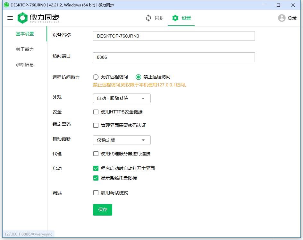Click the app icon in title bar
This screenshot has height=240, width=303.
[6, 5]
